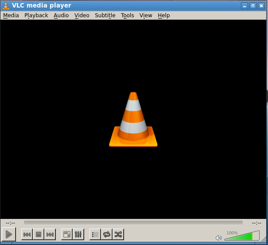Open the Subtitle menu
This screenshot has height=245, width=268.
pyautogui.click(x=105, y=15)
